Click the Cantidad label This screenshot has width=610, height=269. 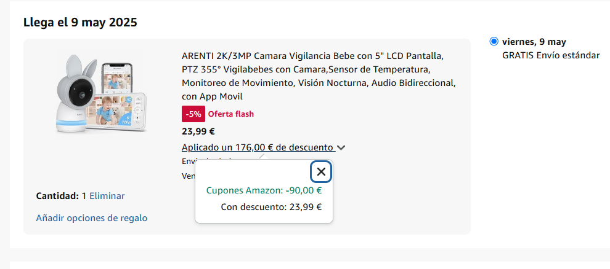57,196
